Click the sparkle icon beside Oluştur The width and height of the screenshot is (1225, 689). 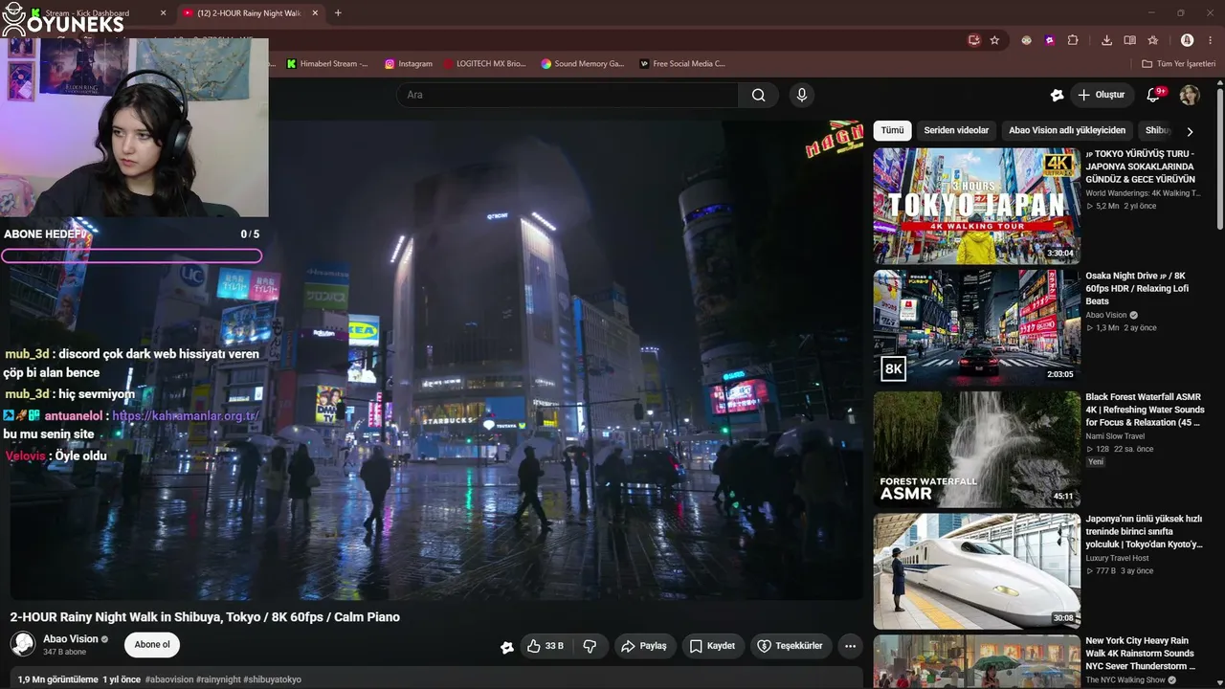(x=1057, y=95)
